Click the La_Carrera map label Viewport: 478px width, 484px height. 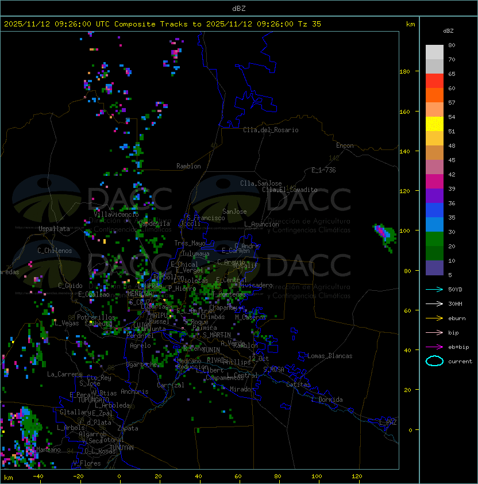click(x=64, y=374)
